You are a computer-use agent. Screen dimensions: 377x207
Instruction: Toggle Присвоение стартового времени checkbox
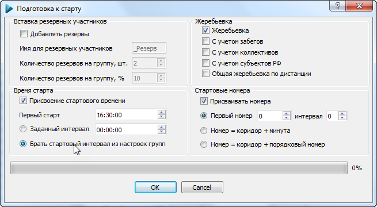coord(23,101)
